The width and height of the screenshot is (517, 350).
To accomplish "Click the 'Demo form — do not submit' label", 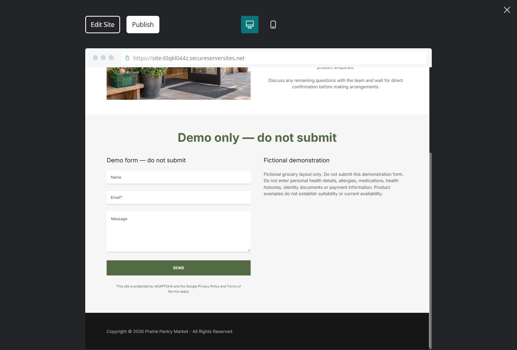I will [x=146, y=160].
